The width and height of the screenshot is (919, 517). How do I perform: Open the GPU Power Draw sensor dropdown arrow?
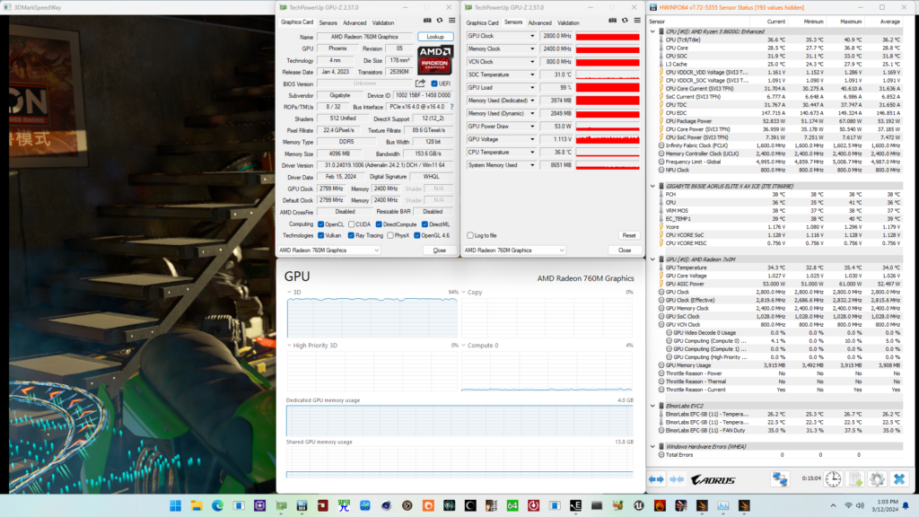pos(532,126)
